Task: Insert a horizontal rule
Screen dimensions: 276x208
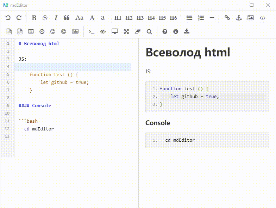Action: click(212, 18)
